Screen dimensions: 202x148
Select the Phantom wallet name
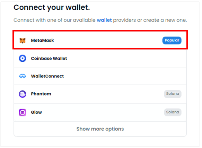41,94
